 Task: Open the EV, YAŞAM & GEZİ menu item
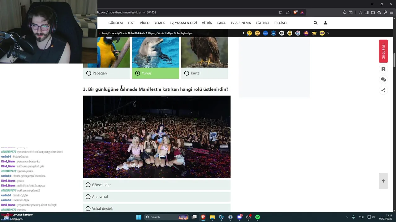pos(183,23)
